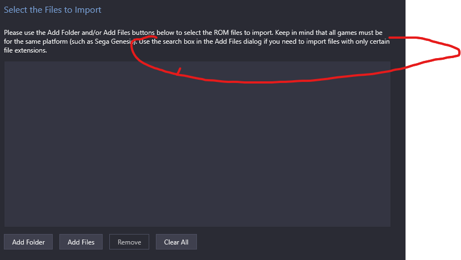Click the word 'Please' starting the instructions

coord(13,33)
